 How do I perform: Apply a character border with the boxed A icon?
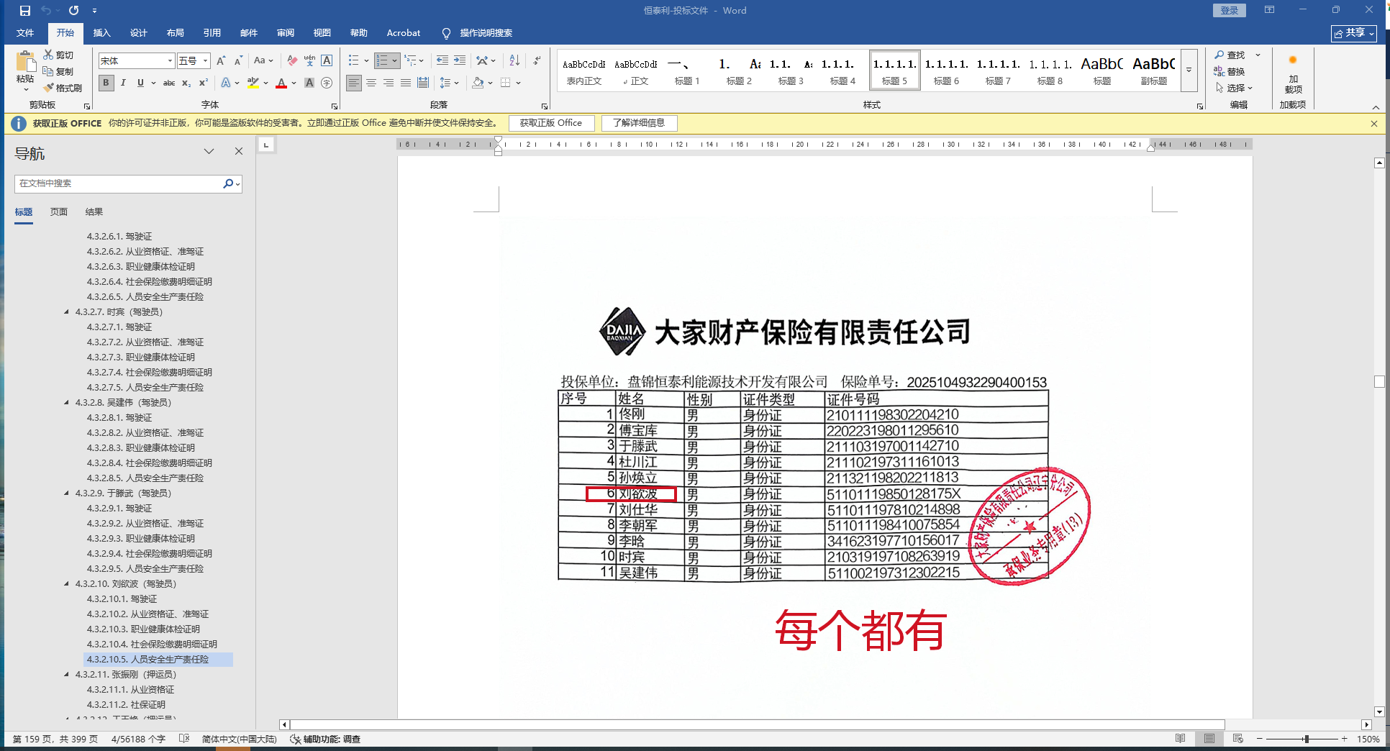click(327, 61)
